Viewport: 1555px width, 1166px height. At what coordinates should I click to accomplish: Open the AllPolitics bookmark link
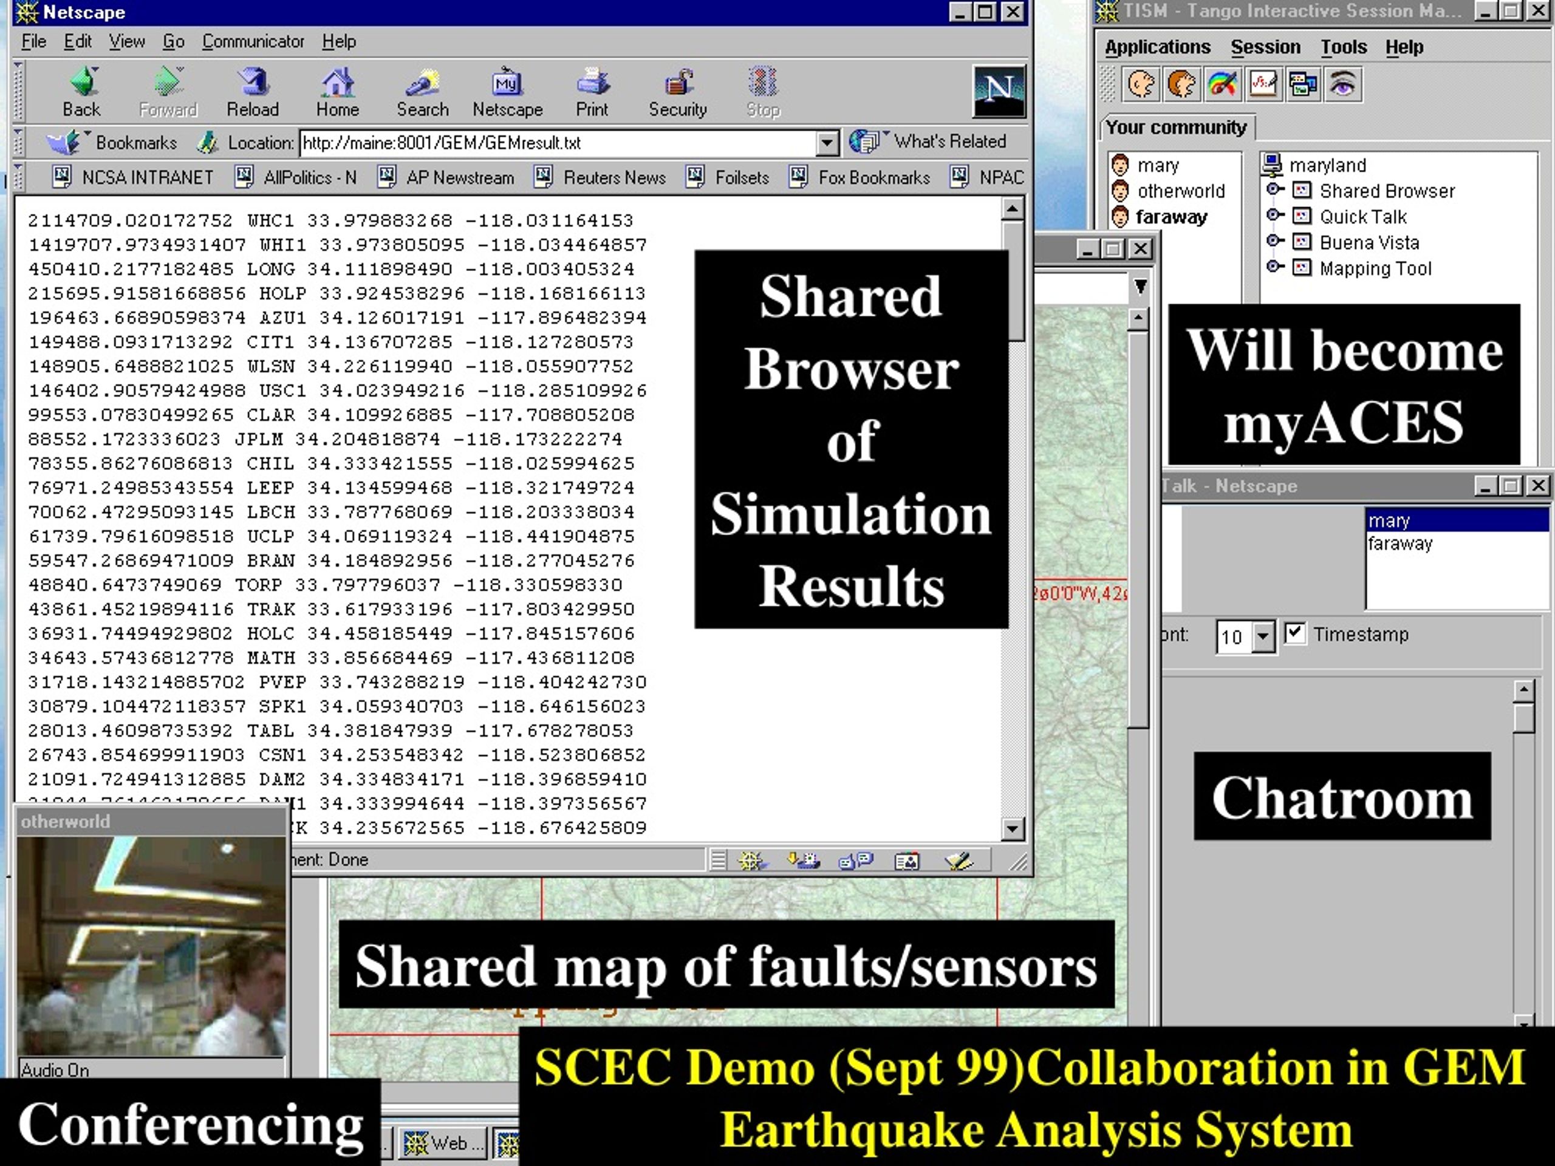click(x=296, y=177)
